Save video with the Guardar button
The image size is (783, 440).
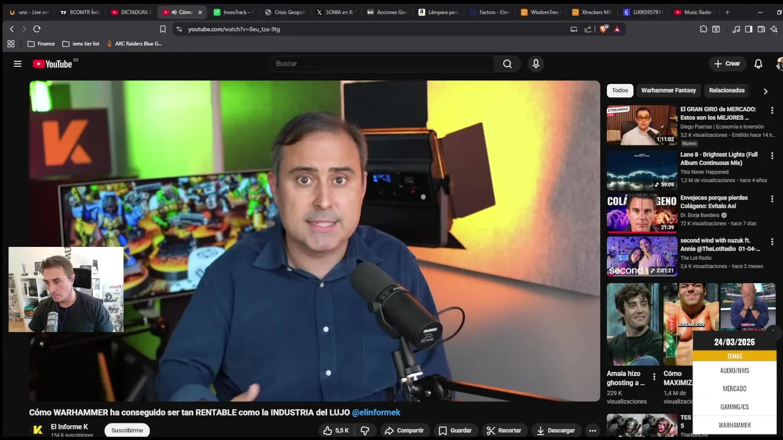pyautogui.click(x=455, y=430)
